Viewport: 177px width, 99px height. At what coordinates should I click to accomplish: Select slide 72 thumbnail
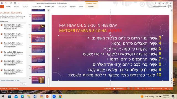(x=38, y=38)
